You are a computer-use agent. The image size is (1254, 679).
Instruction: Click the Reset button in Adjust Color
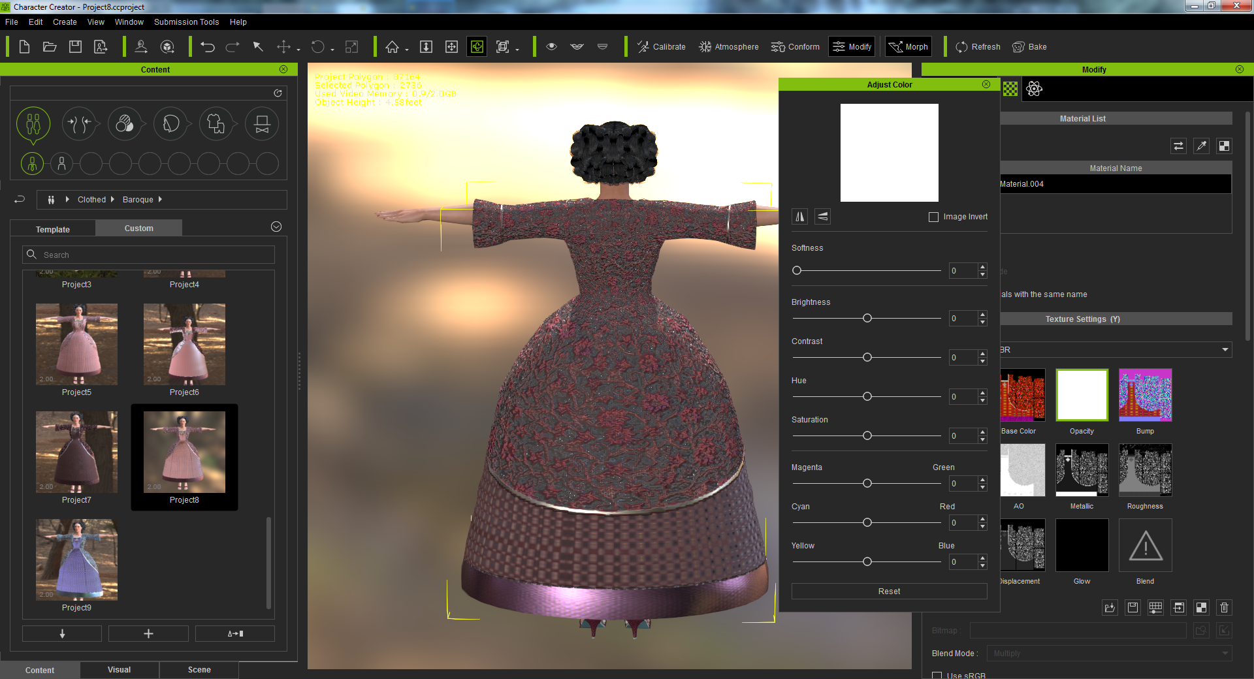point(889,592)
